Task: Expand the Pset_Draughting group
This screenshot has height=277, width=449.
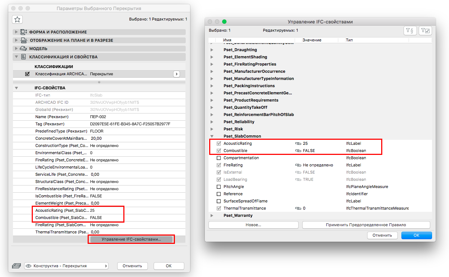Action: pyautogui.click(x=212, y=50)
